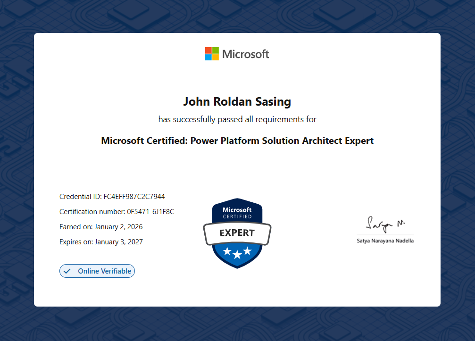Click the Power Platform Solution Architect Expert title
The image size is (475, 341).
coord(237,141)
